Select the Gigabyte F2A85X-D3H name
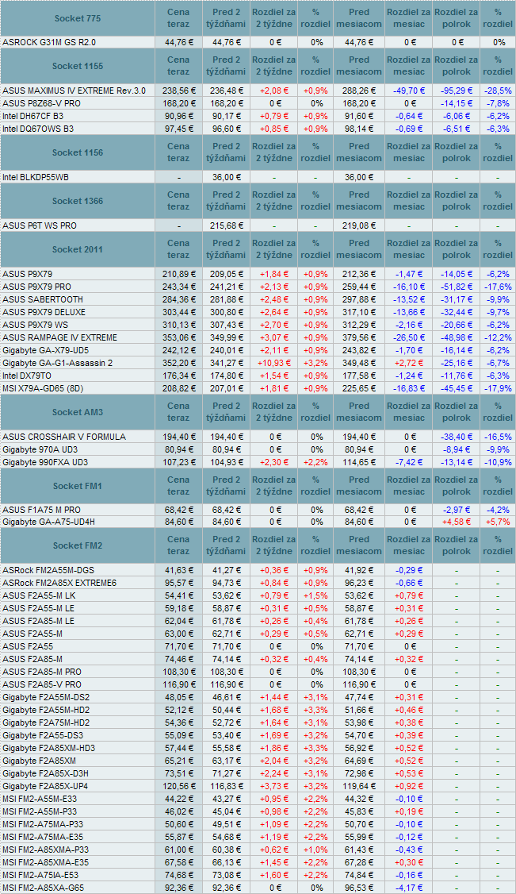Viewport: 516px width, 894px height. 45,773
